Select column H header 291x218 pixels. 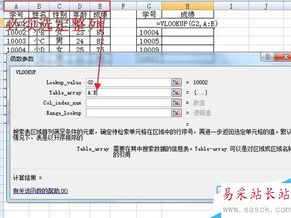(187, 6)
